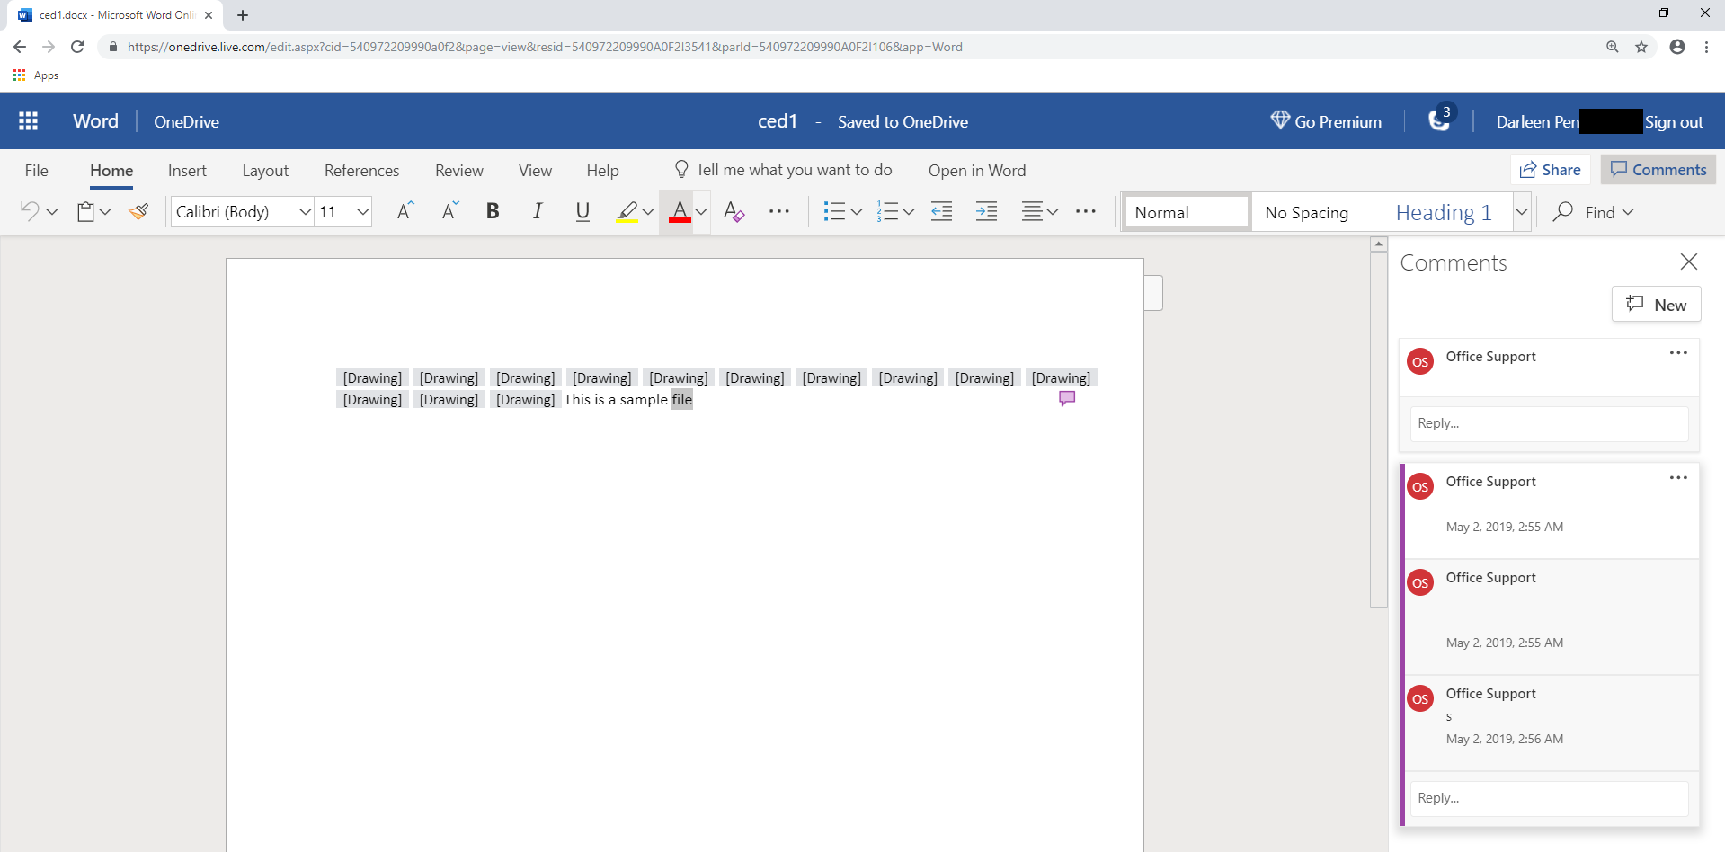Open the Skype notifications icon
Image resolution: width=1725 pixels, height=852 pixels.
click(x=1439, y=120)
